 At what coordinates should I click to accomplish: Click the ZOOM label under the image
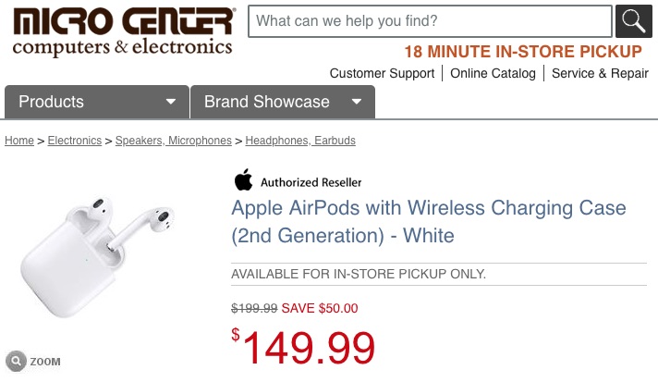[45, 362]
